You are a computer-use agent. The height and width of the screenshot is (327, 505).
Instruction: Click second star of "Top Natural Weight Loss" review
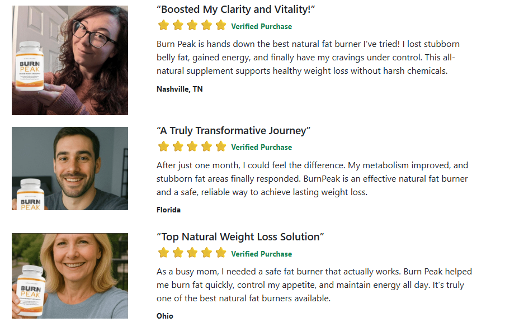(178, 253)
